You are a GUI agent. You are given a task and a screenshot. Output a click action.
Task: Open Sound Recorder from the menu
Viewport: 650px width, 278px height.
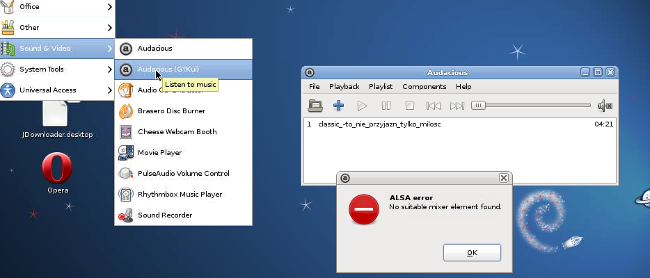pyautogui.click(x=183, y=215)
